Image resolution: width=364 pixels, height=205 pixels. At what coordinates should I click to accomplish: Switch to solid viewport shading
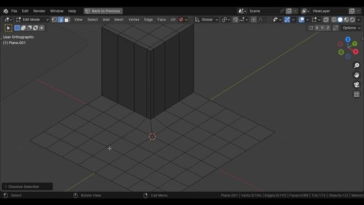click(x=340, y=20)
